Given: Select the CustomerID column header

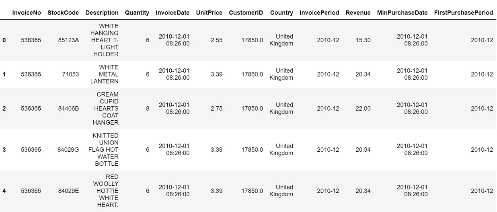Looking at the screenshot, I should pyautogui.click(x=246, y=12).
